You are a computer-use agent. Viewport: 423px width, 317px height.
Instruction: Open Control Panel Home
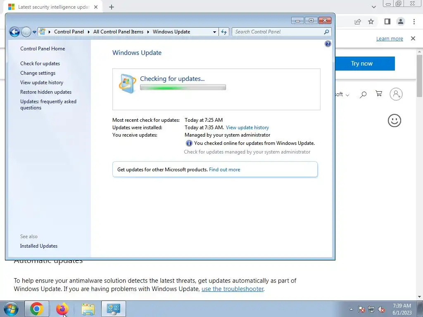point(43,49)
